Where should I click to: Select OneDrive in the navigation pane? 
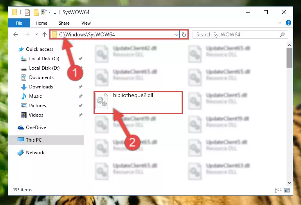click(x=36, y=128)
